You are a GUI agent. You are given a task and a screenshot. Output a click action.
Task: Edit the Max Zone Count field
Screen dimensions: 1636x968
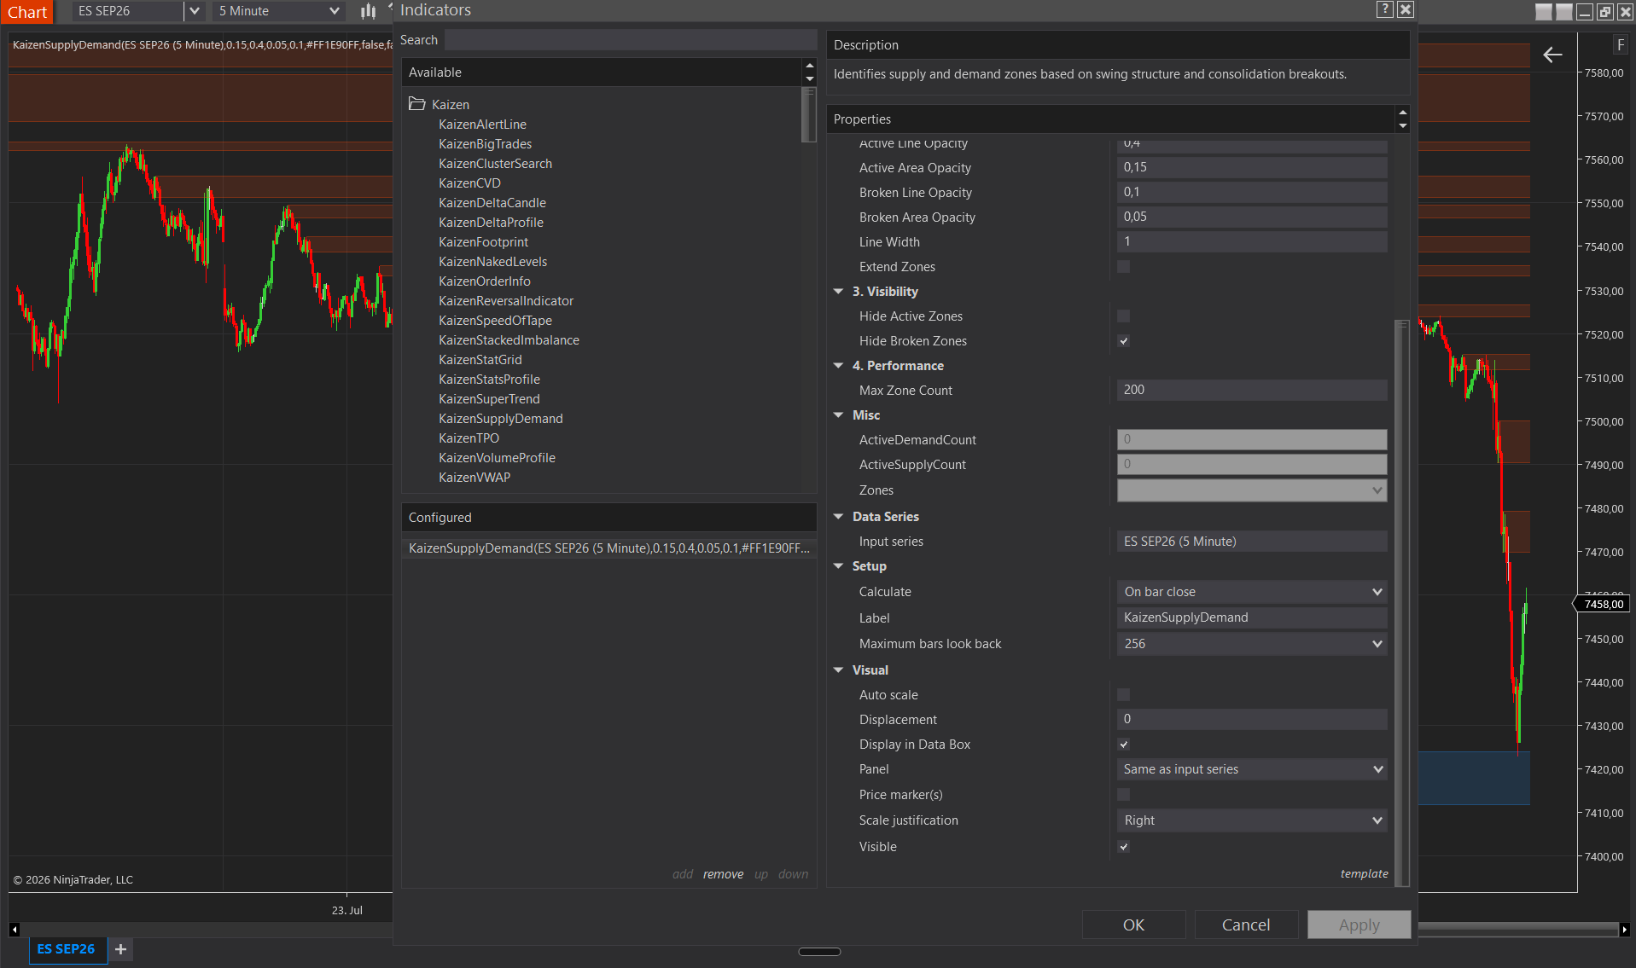1252,391
